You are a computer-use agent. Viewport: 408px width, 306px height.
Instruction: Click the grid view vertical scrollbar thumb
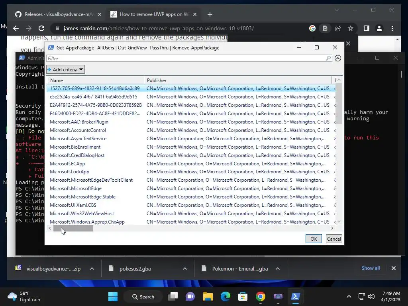point(339,104)
